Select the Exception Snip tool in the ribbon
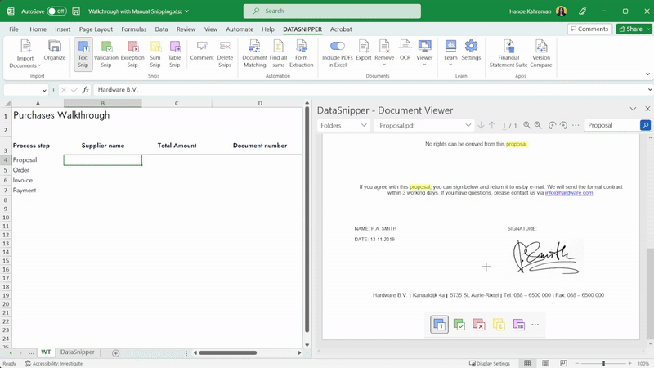Viewport: 654px width, 368px height. click(x=132, y=53)
